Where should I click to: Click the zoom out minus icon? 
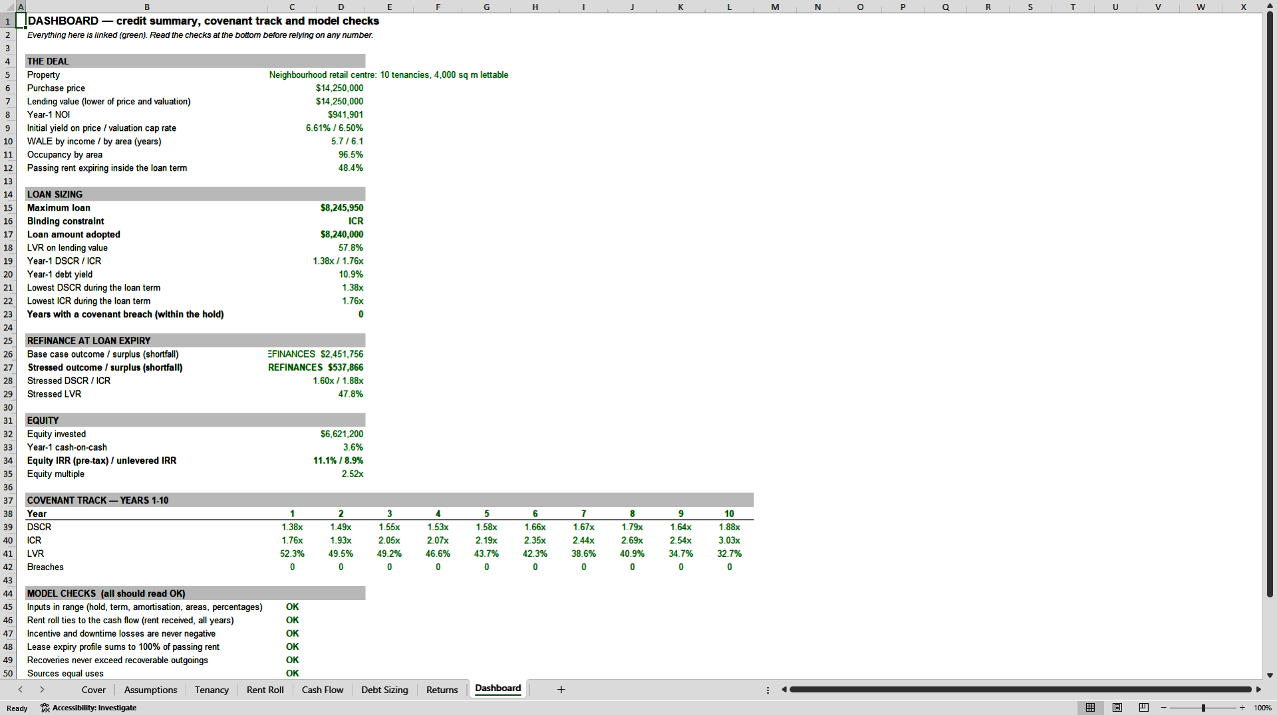coord(1164,708)
